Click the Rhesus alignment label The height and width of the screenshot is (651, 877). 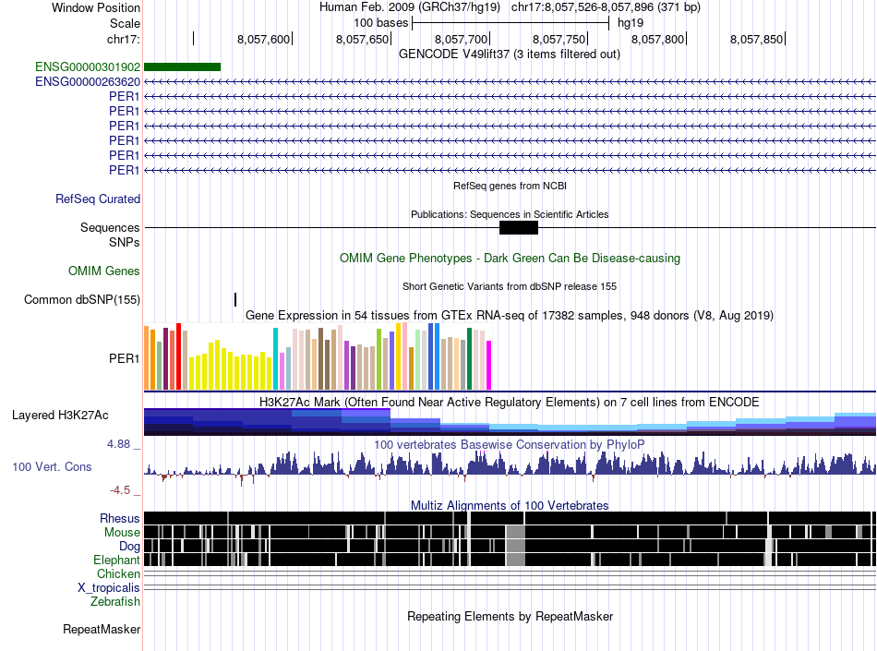(x=120, y=518)
